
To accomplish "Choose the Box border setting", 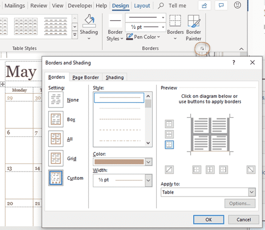I will coord(56,120).
